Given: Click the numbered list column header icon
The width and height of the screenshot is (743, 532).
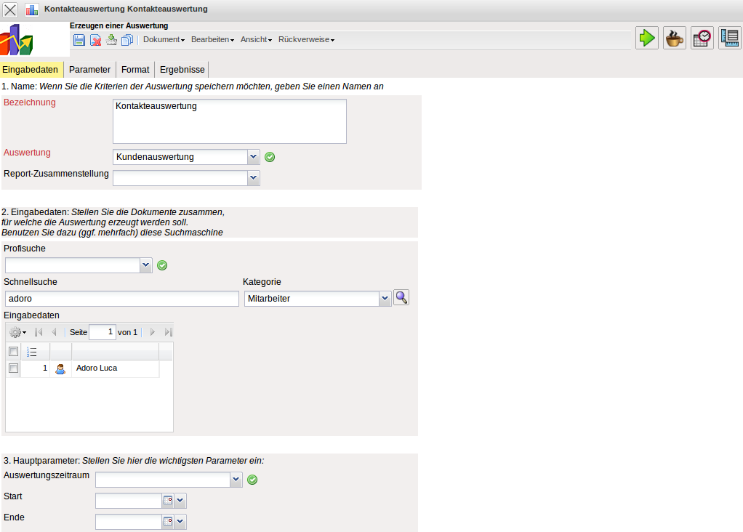Looking at the screenshot, I should click(x=32, y=352).
